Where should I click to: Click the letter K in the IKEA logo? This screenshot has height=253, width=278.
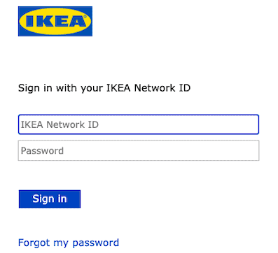[x=44, y=21]
